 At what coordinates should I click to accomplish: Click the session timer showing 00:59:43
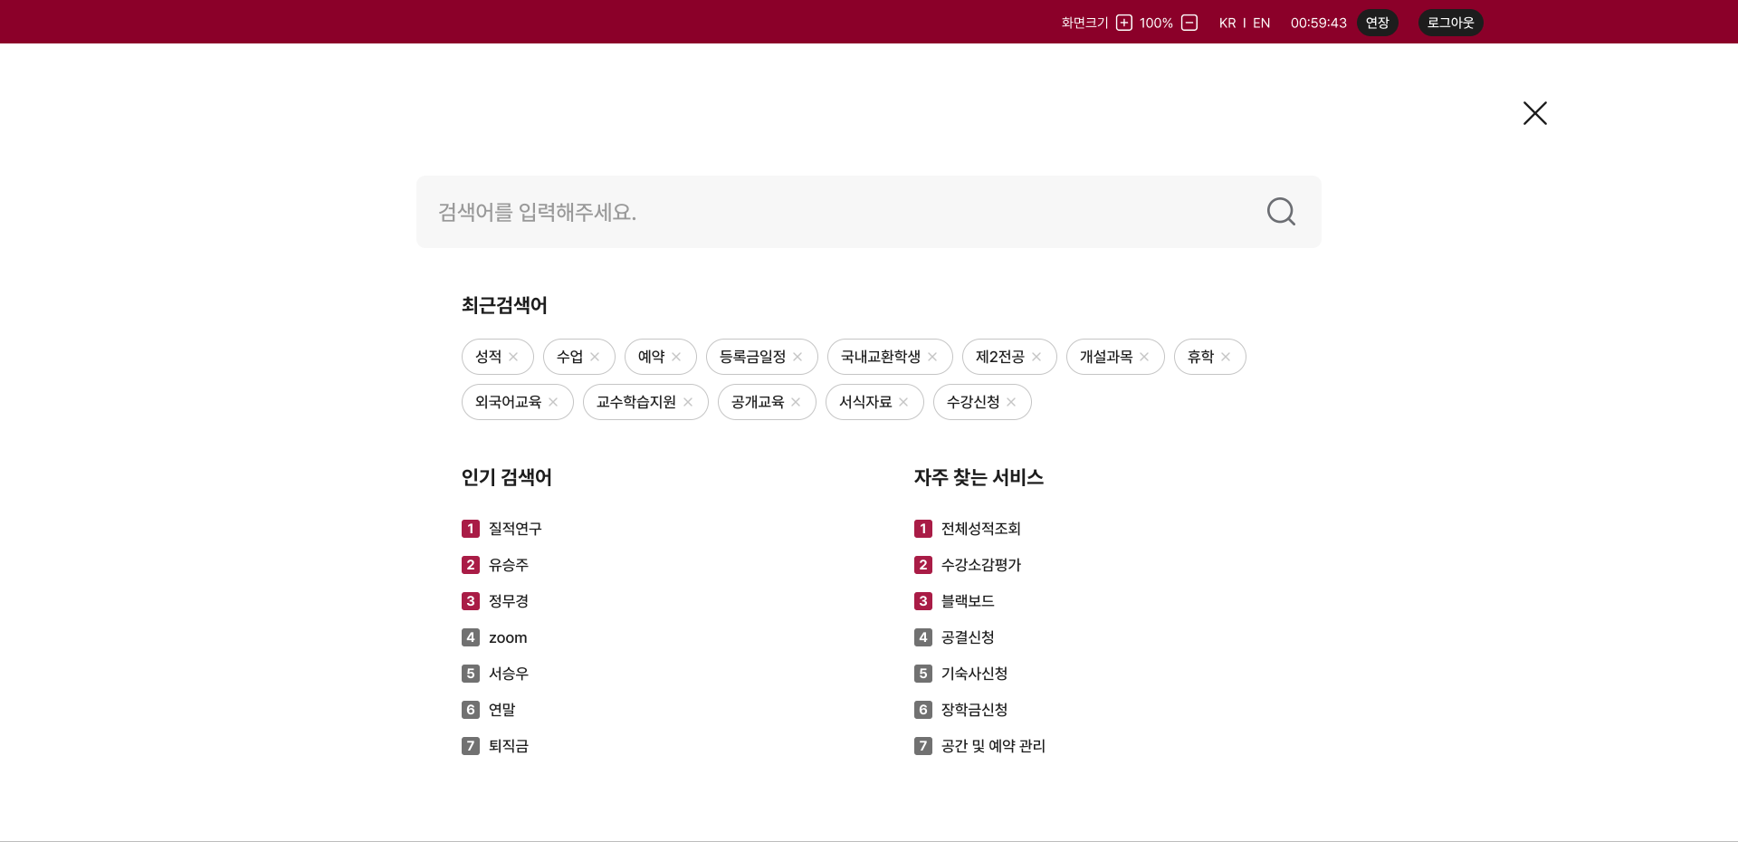[x=1318, y=23]
